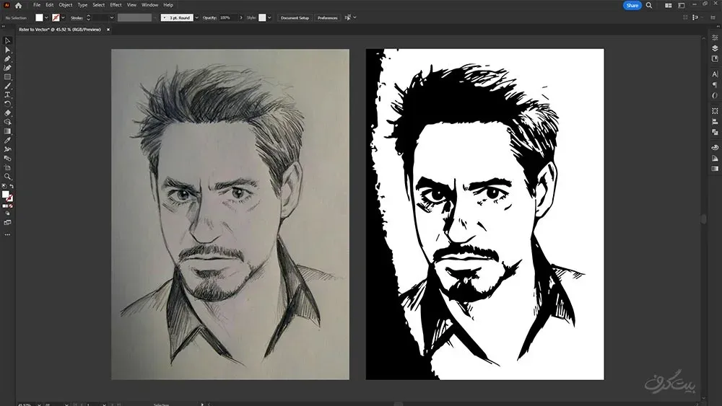Click the toolbar fill swatch
The image size is (722, 406).
pyautogui.click(x=6, y=195)
